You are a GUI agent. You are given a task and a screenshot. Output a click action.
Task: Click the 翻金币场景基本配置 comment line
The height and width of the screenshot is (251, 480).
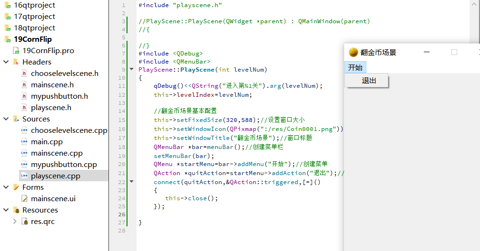(x=185, y=111)
